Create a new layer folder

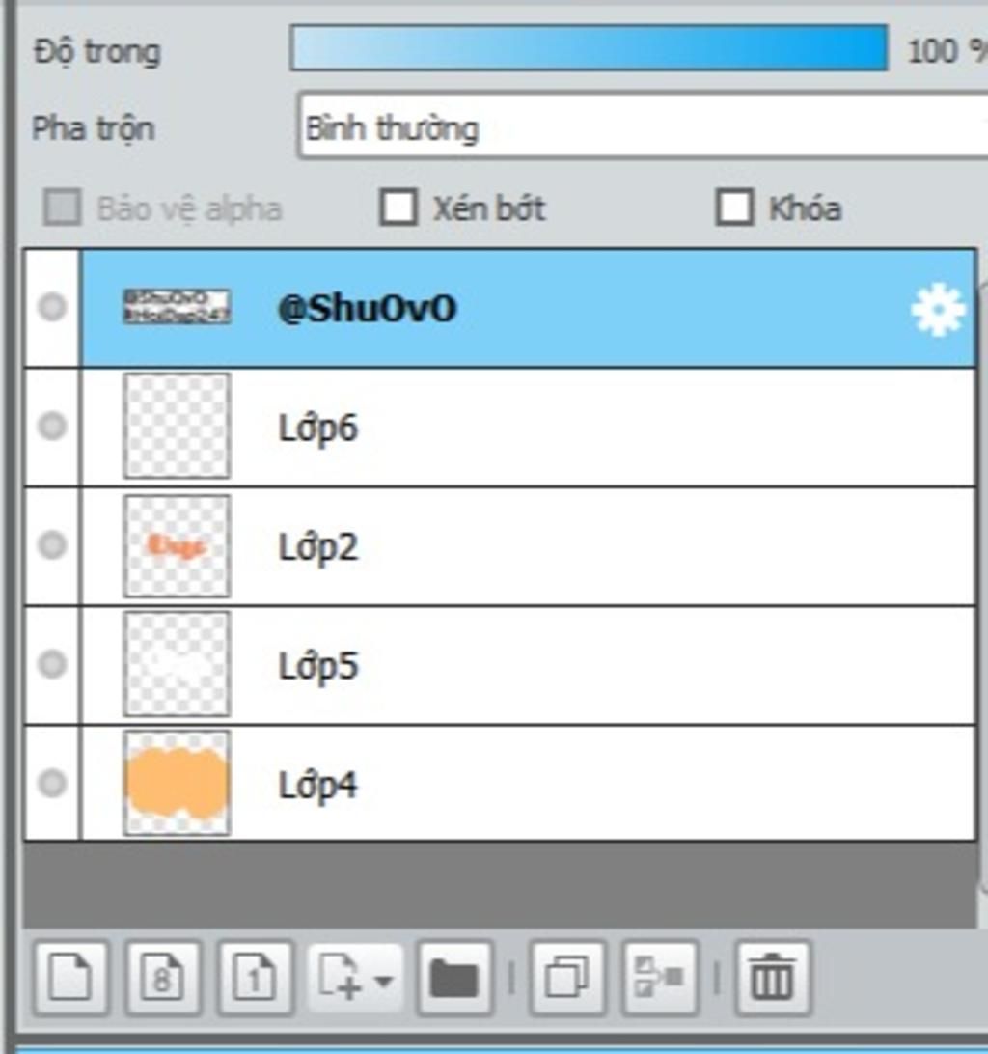(453, 979)
